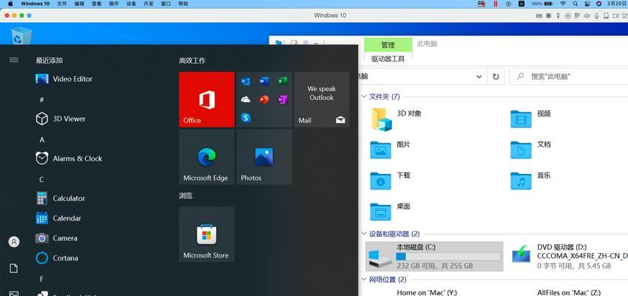Click sound icon in VM window title bar
This screenshot has width=628, height=296.
(587, 16)
